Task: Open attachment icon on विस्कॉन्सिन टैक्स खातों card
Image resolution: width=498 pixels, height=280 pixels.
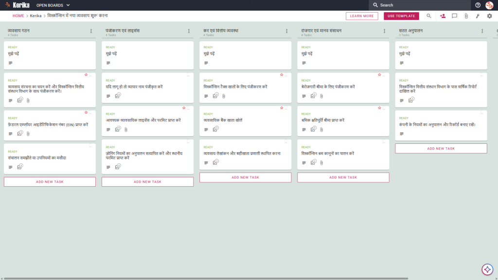Action: click(x=224, y=96)
